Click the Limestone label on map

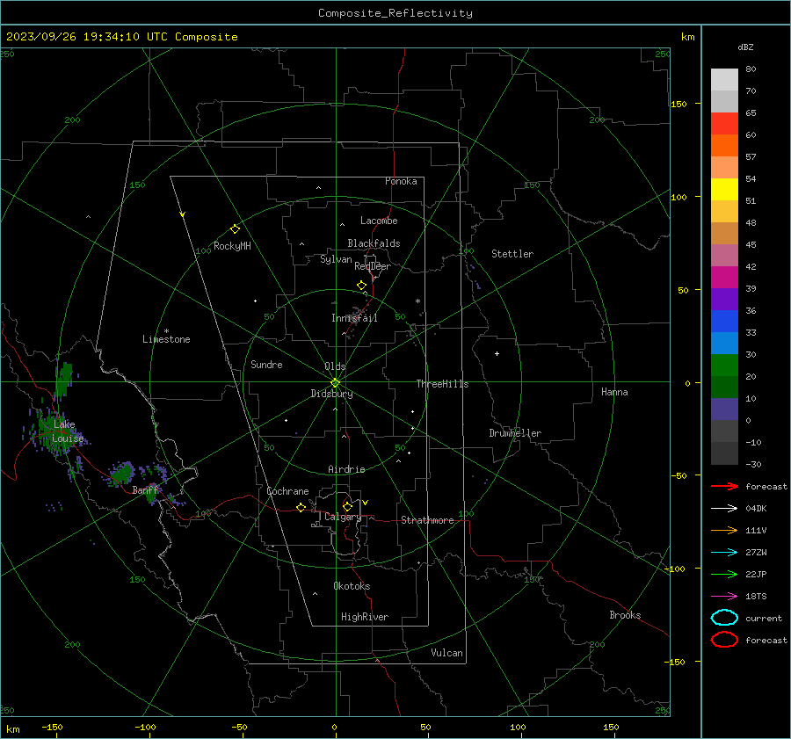[x=166, y=339]
